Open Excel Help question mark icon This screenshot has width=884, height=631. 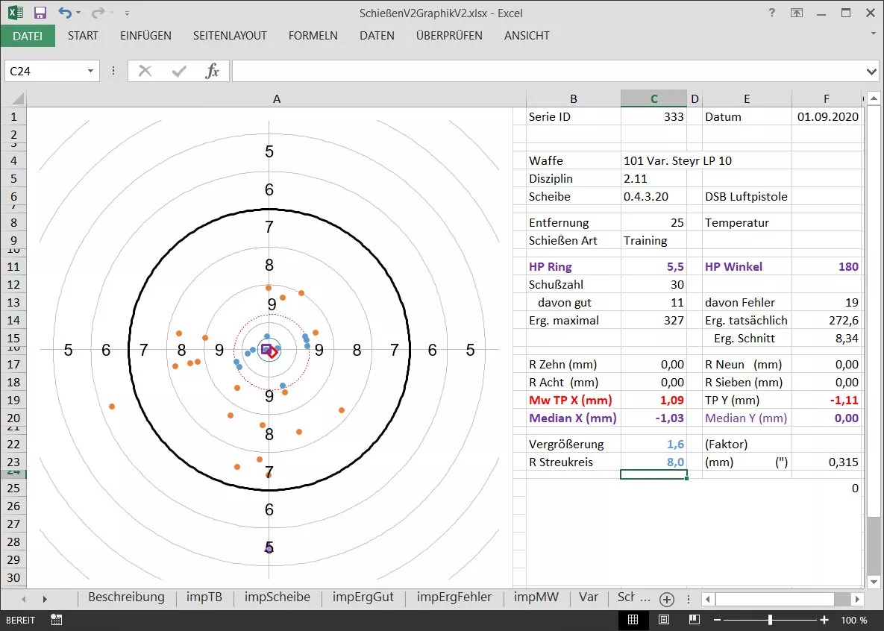tap(771, 13)
